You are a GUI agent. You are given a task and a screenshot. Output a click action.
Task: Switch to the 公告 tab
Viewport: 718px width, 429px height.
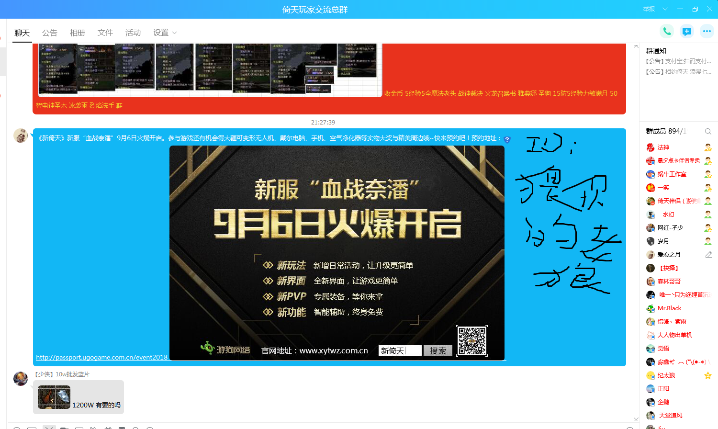(50, 33)
